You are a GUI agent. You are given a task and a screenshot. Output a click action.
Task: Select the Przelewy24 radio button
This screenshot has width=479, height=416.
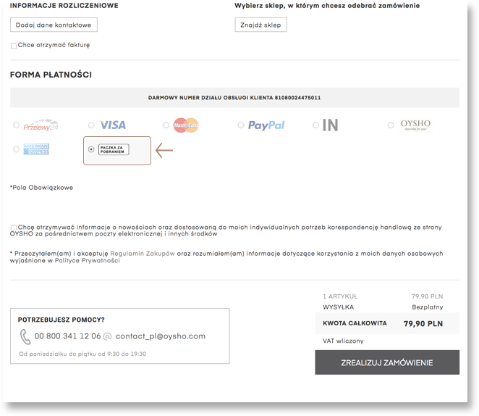[16, 125]
